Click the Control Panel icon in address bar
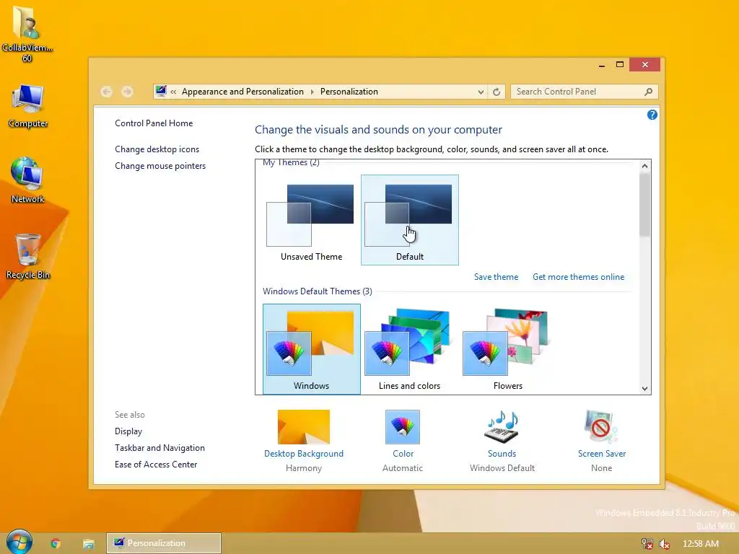 161,91
